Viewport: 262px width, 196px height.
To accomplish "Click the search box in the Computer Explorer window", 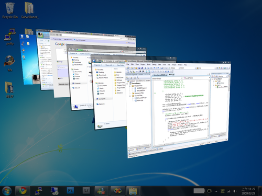I will click(135, 52).
